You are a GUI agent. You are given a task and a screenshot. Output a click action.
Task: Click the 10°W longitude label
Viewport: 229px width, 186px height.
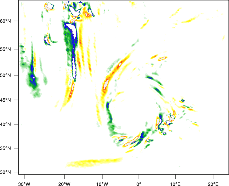point(102,184)
